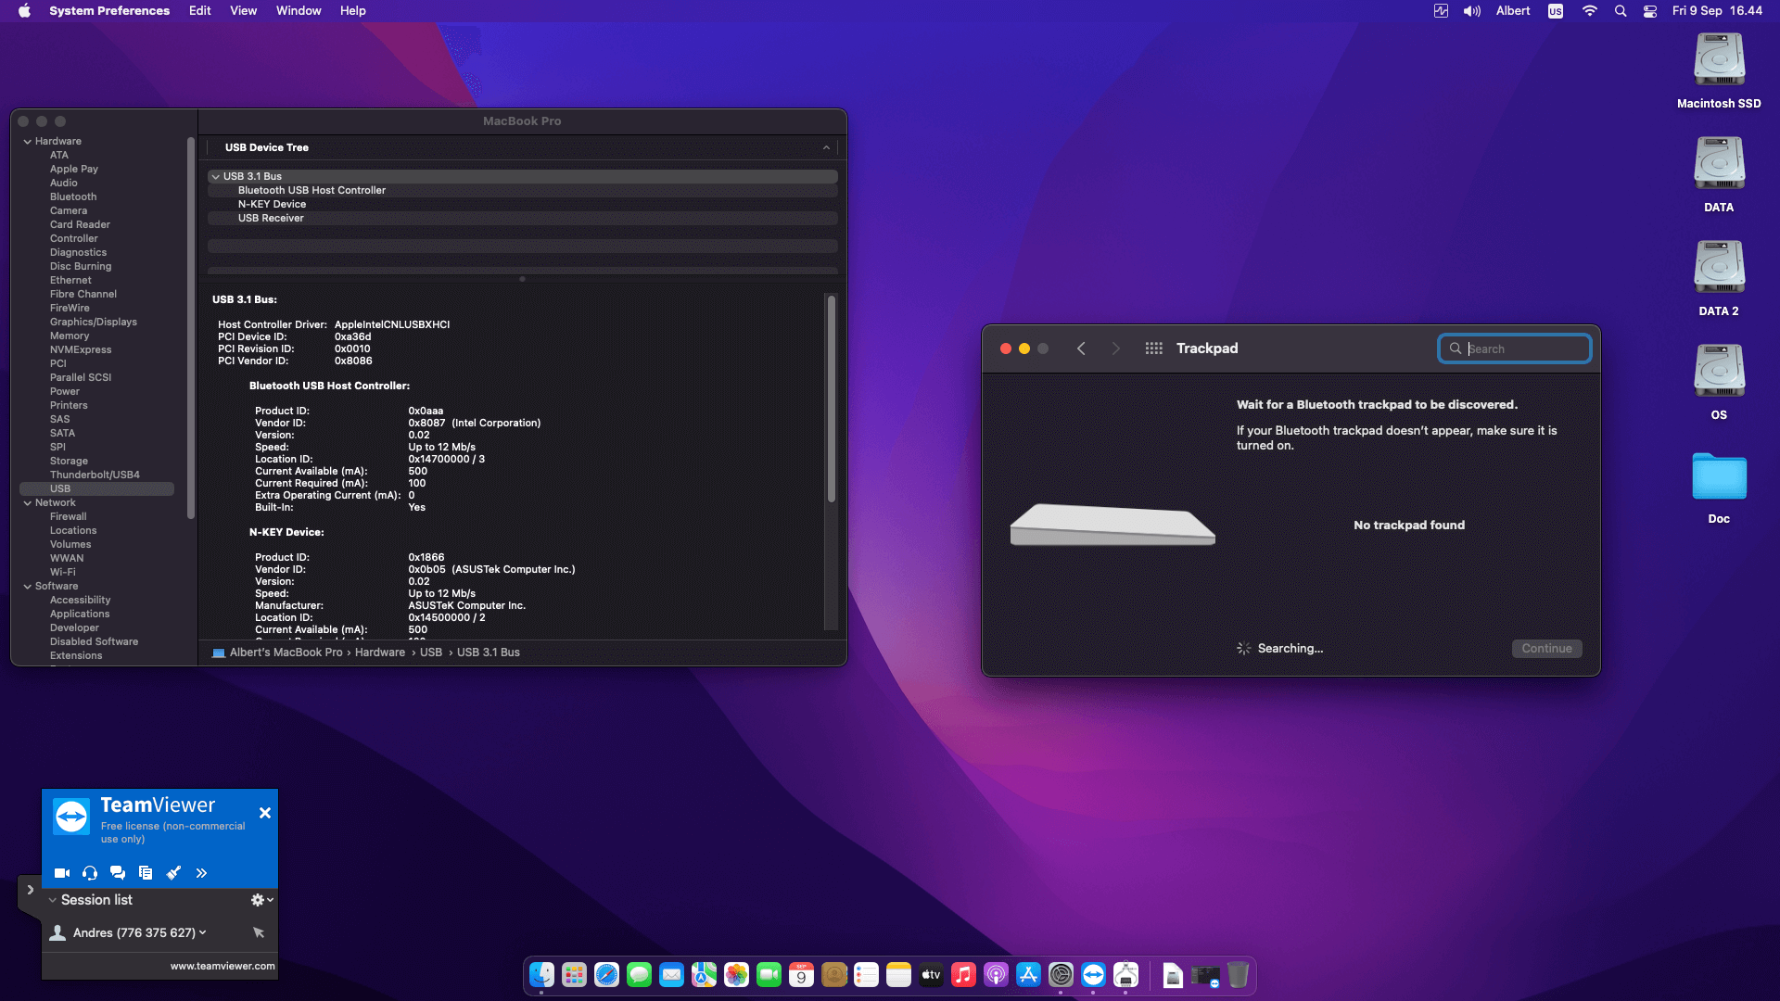Start a video call in TeamViewer
1780x1001 pixels.
61,872
